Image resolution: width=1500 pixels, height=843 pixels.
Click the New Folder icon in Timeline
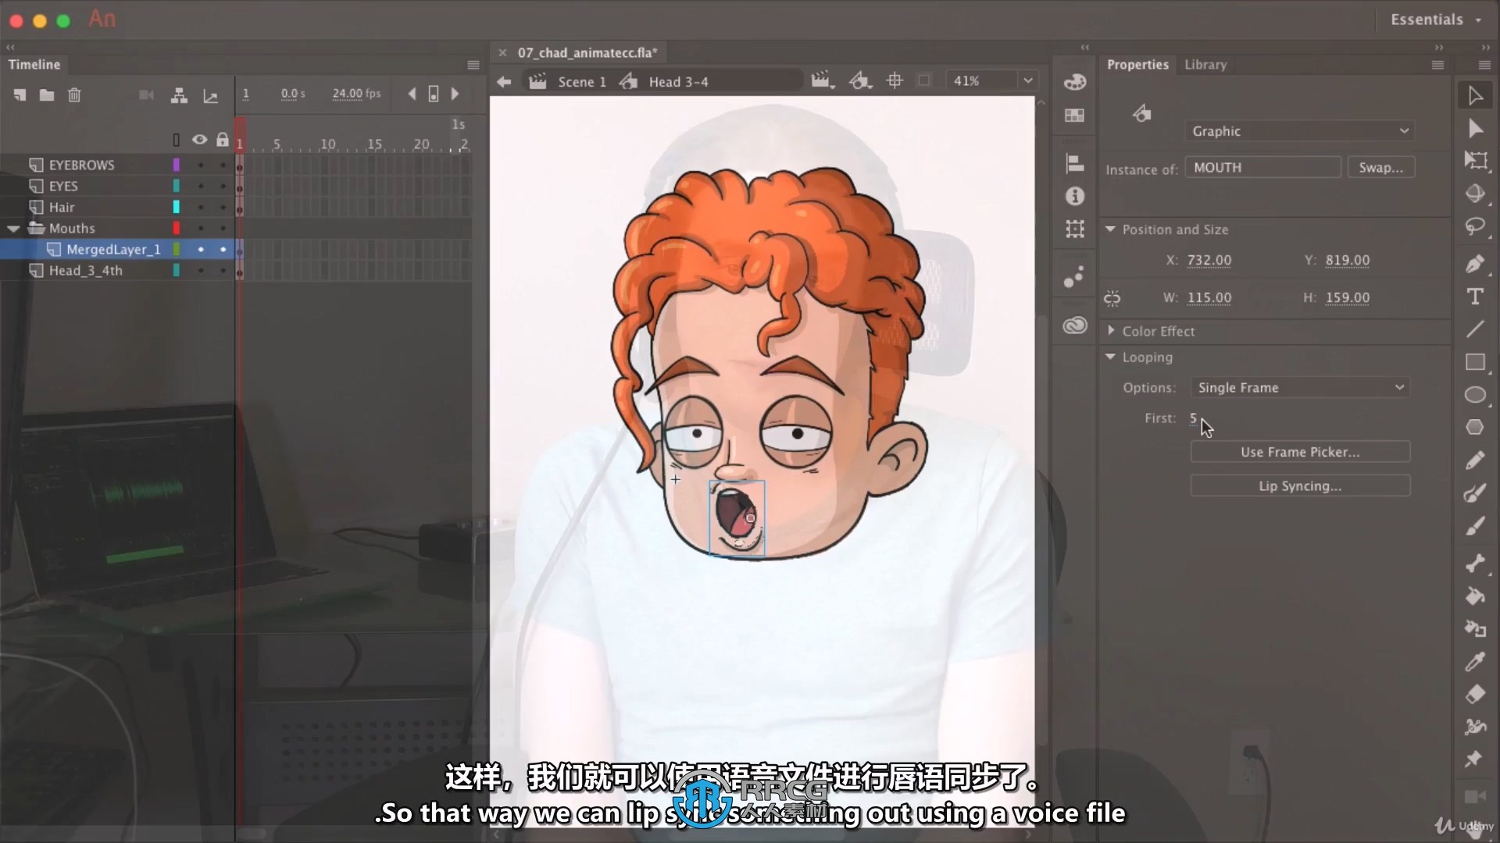coord(46,94)
